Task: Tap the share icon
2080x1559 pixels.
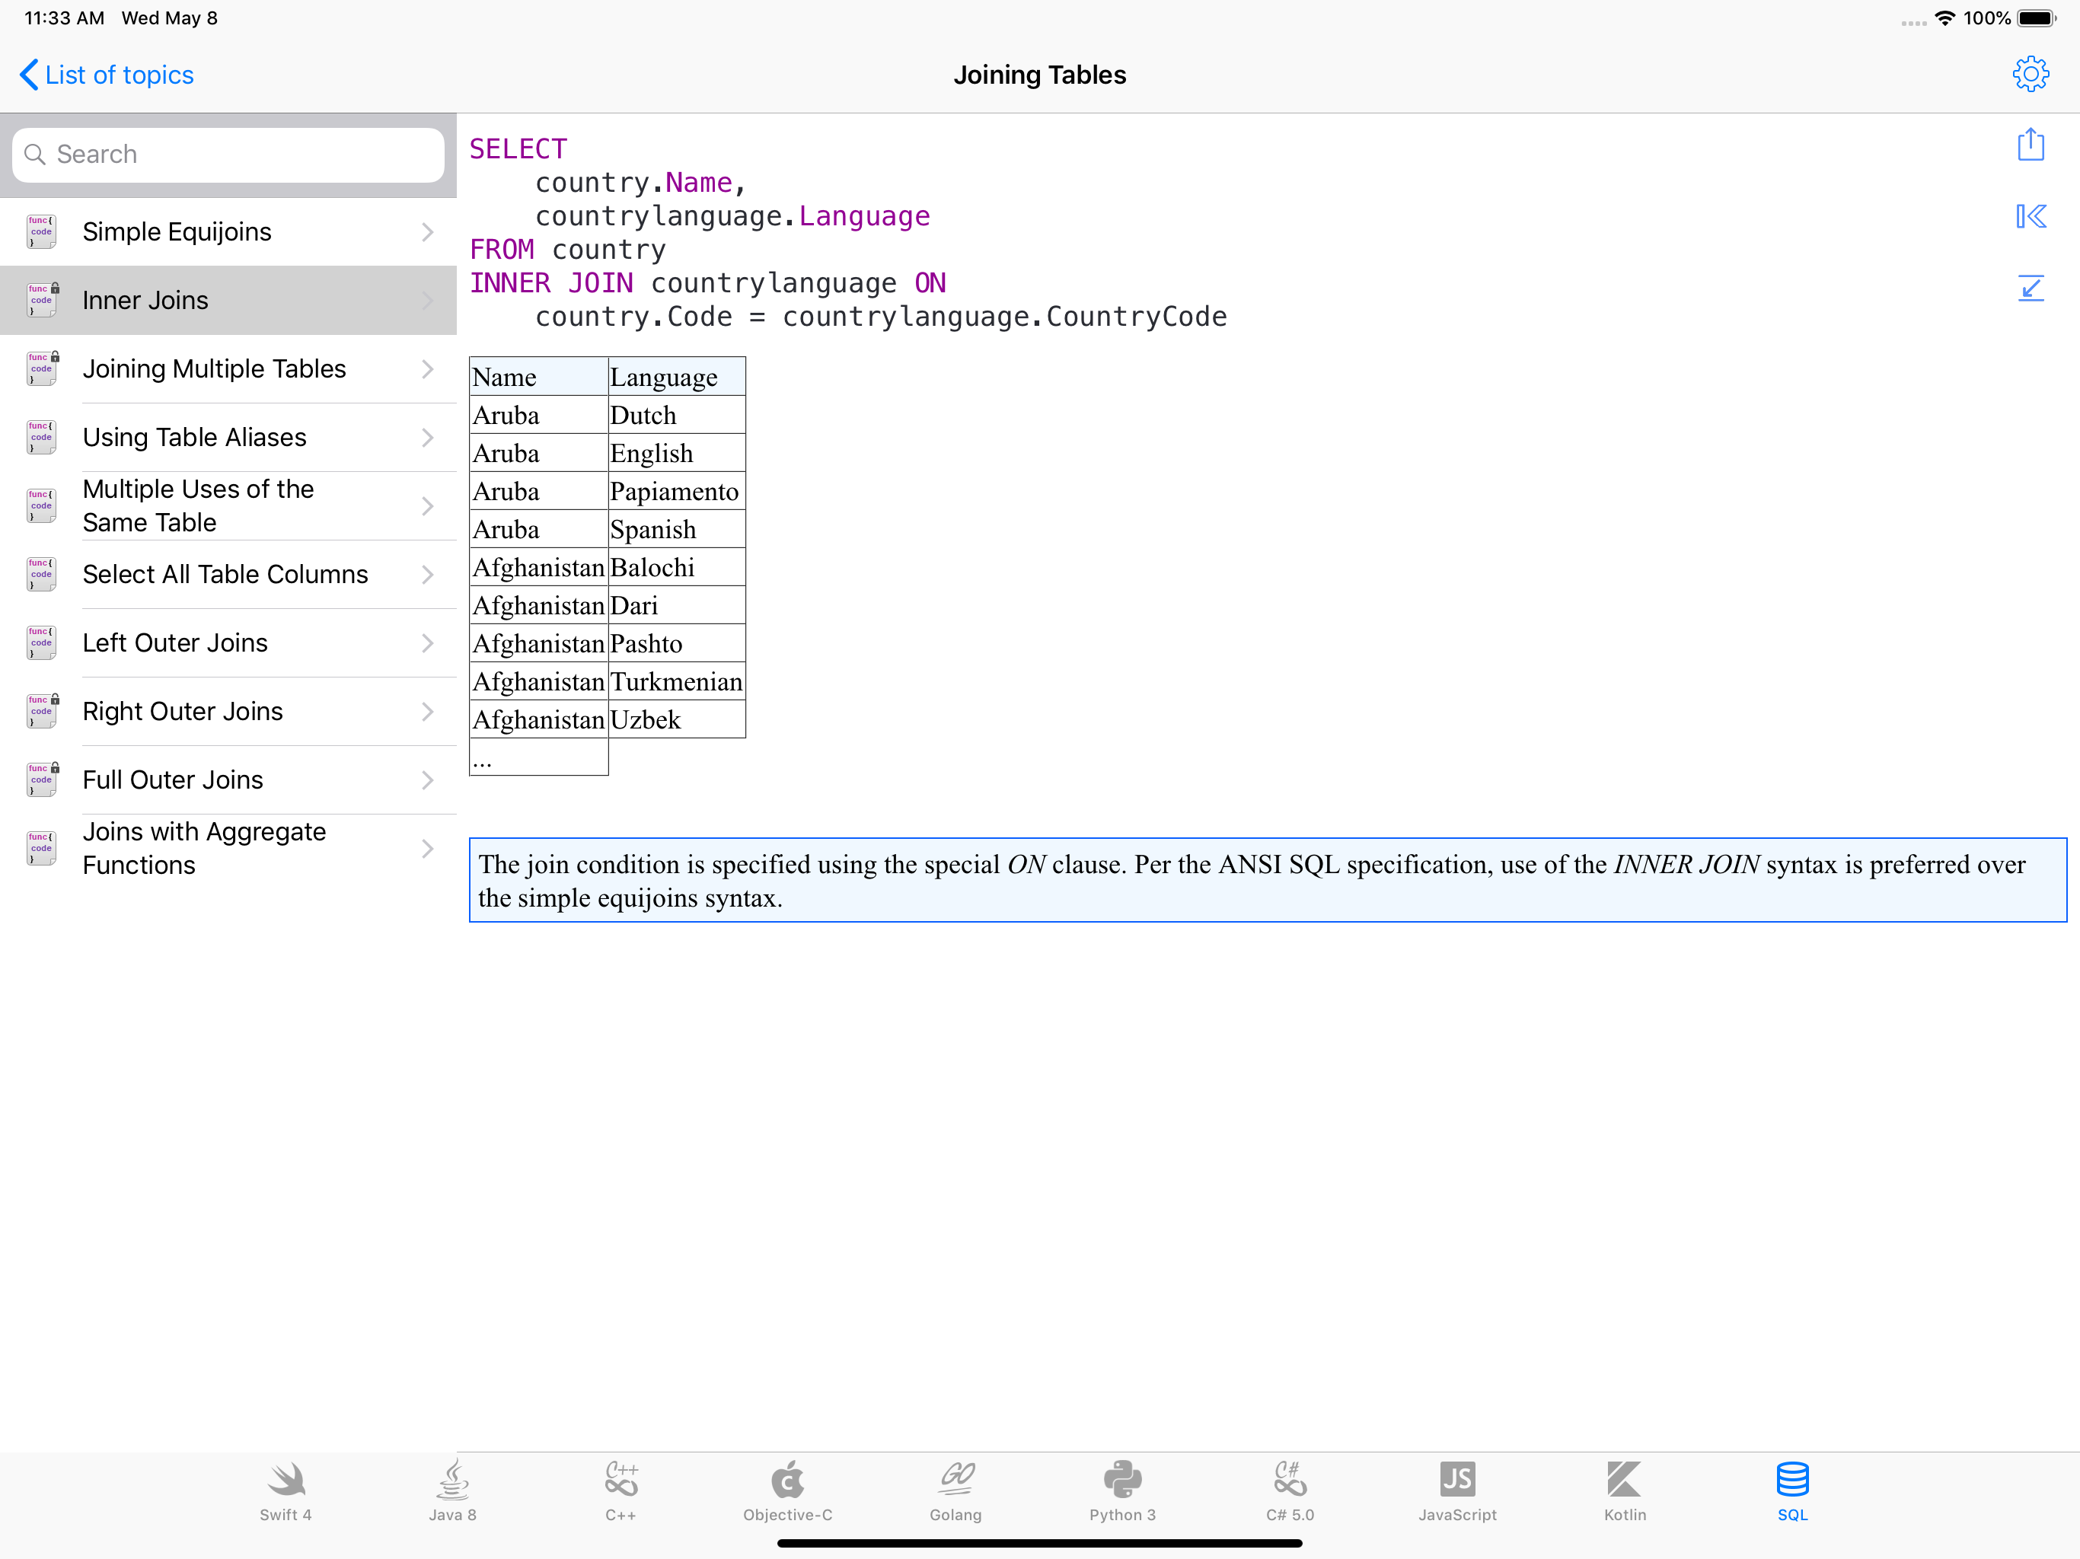Action: tap(2031, 145)
